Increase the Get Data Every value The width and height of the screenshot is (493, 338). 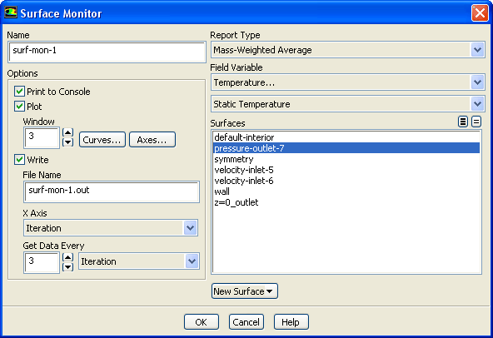click(x=68, y=257)
